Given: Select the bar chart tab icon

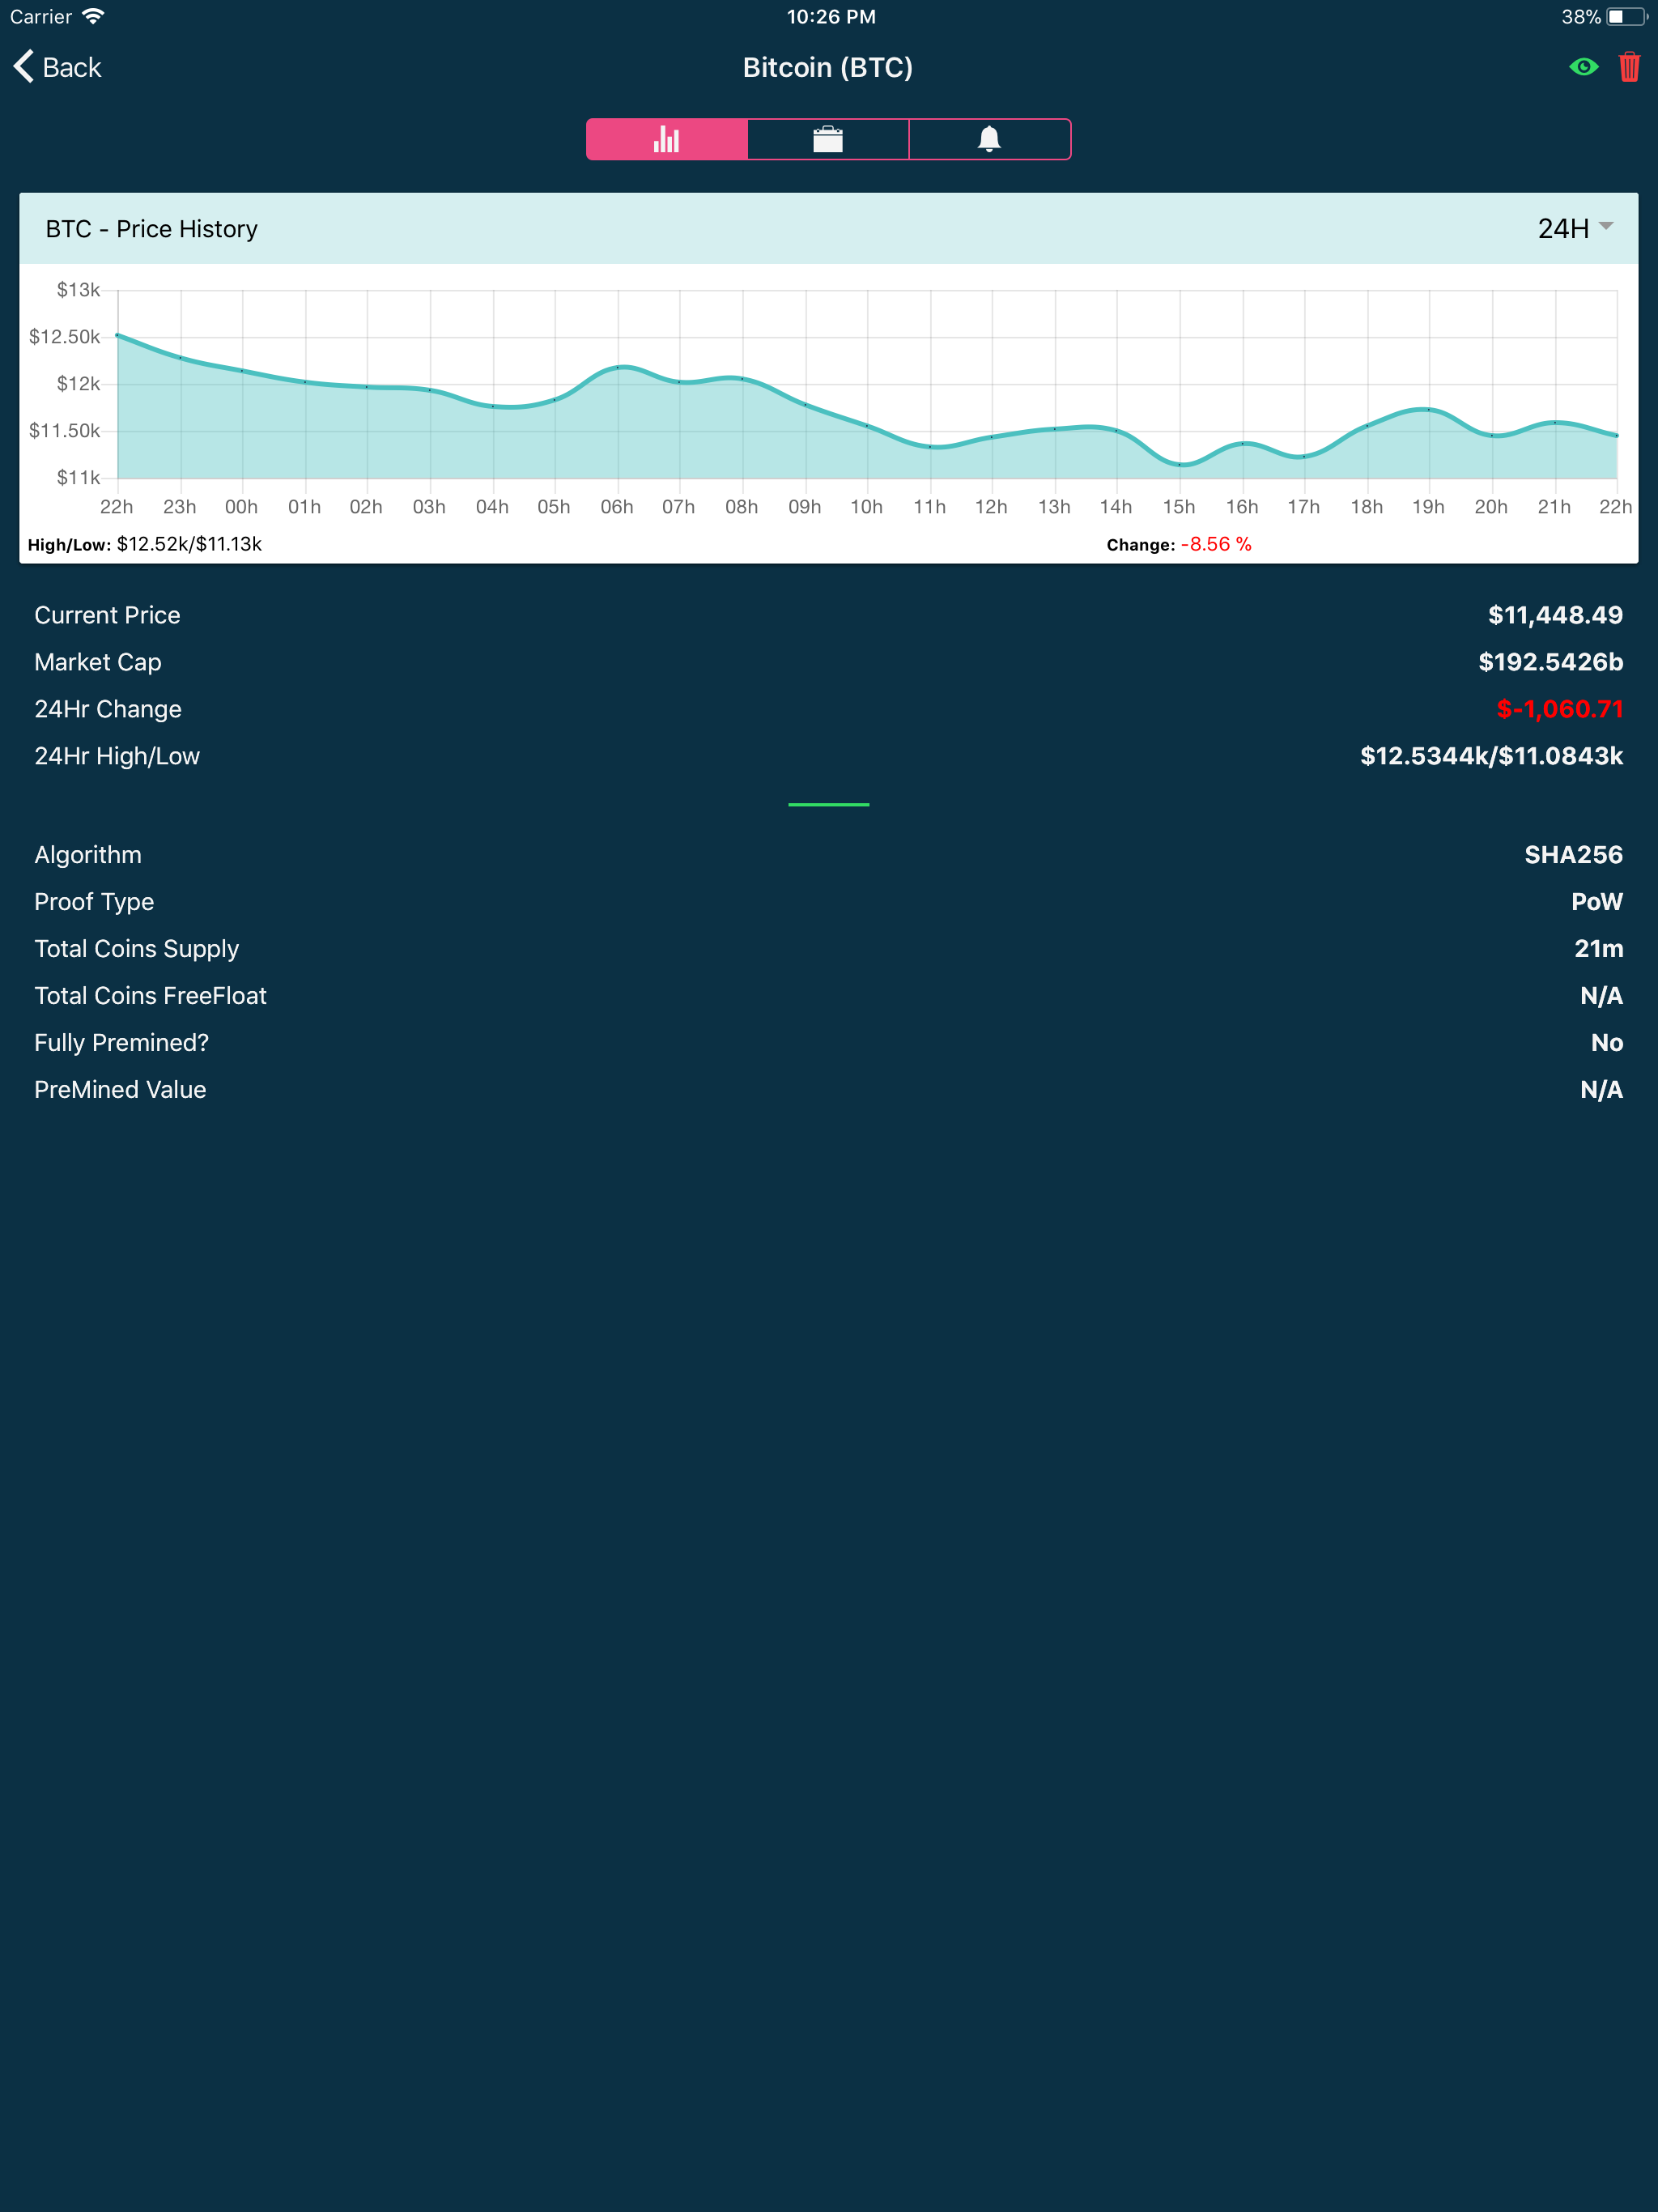Looking at the screenshot, I should pos(666,139).
